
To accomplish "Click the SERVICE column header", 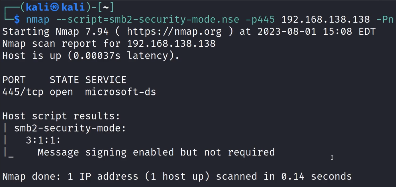I will (x=106, y=80).
